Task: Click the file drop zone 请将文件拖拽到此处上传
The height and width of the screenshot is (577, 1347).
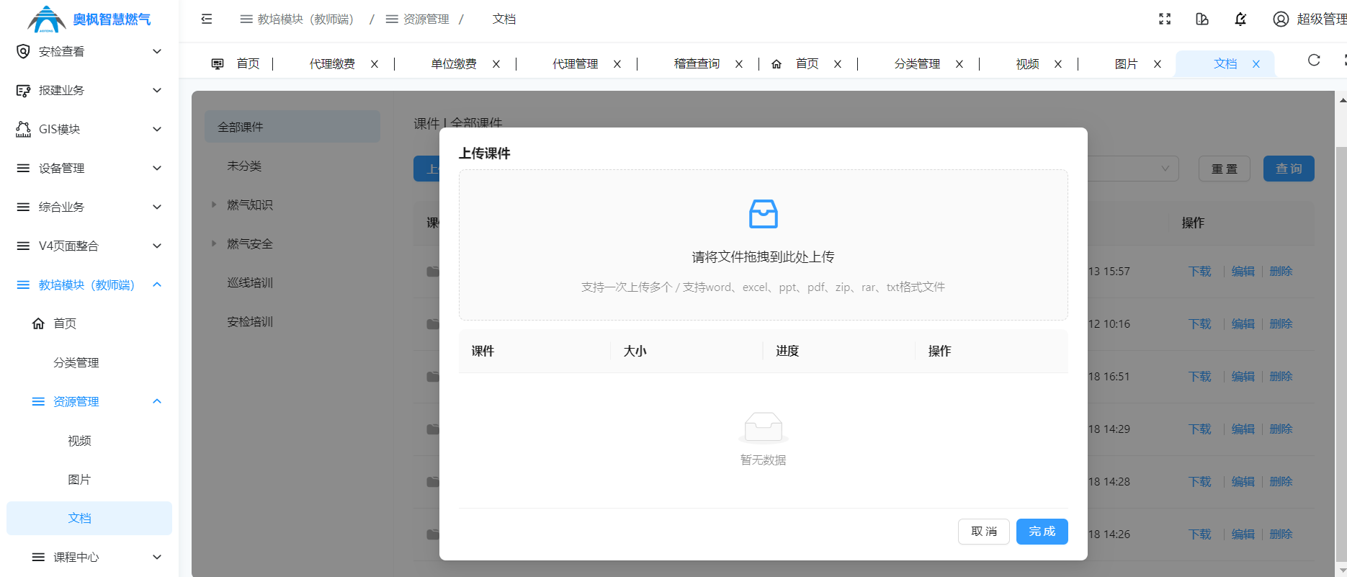Action: pos(764,245)
